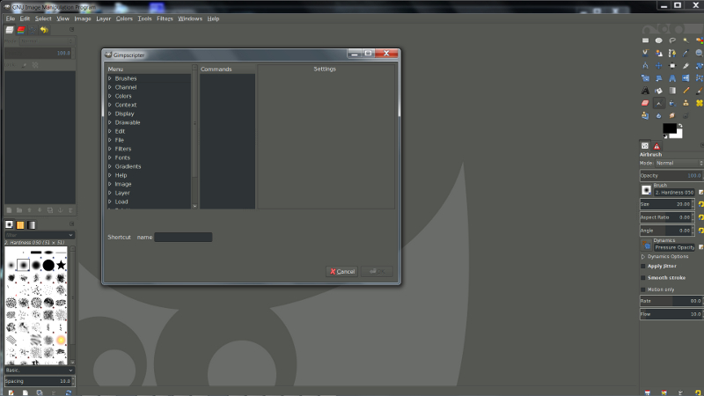
Task: Pick the star brush thumbnail
Action: (61, 265)
